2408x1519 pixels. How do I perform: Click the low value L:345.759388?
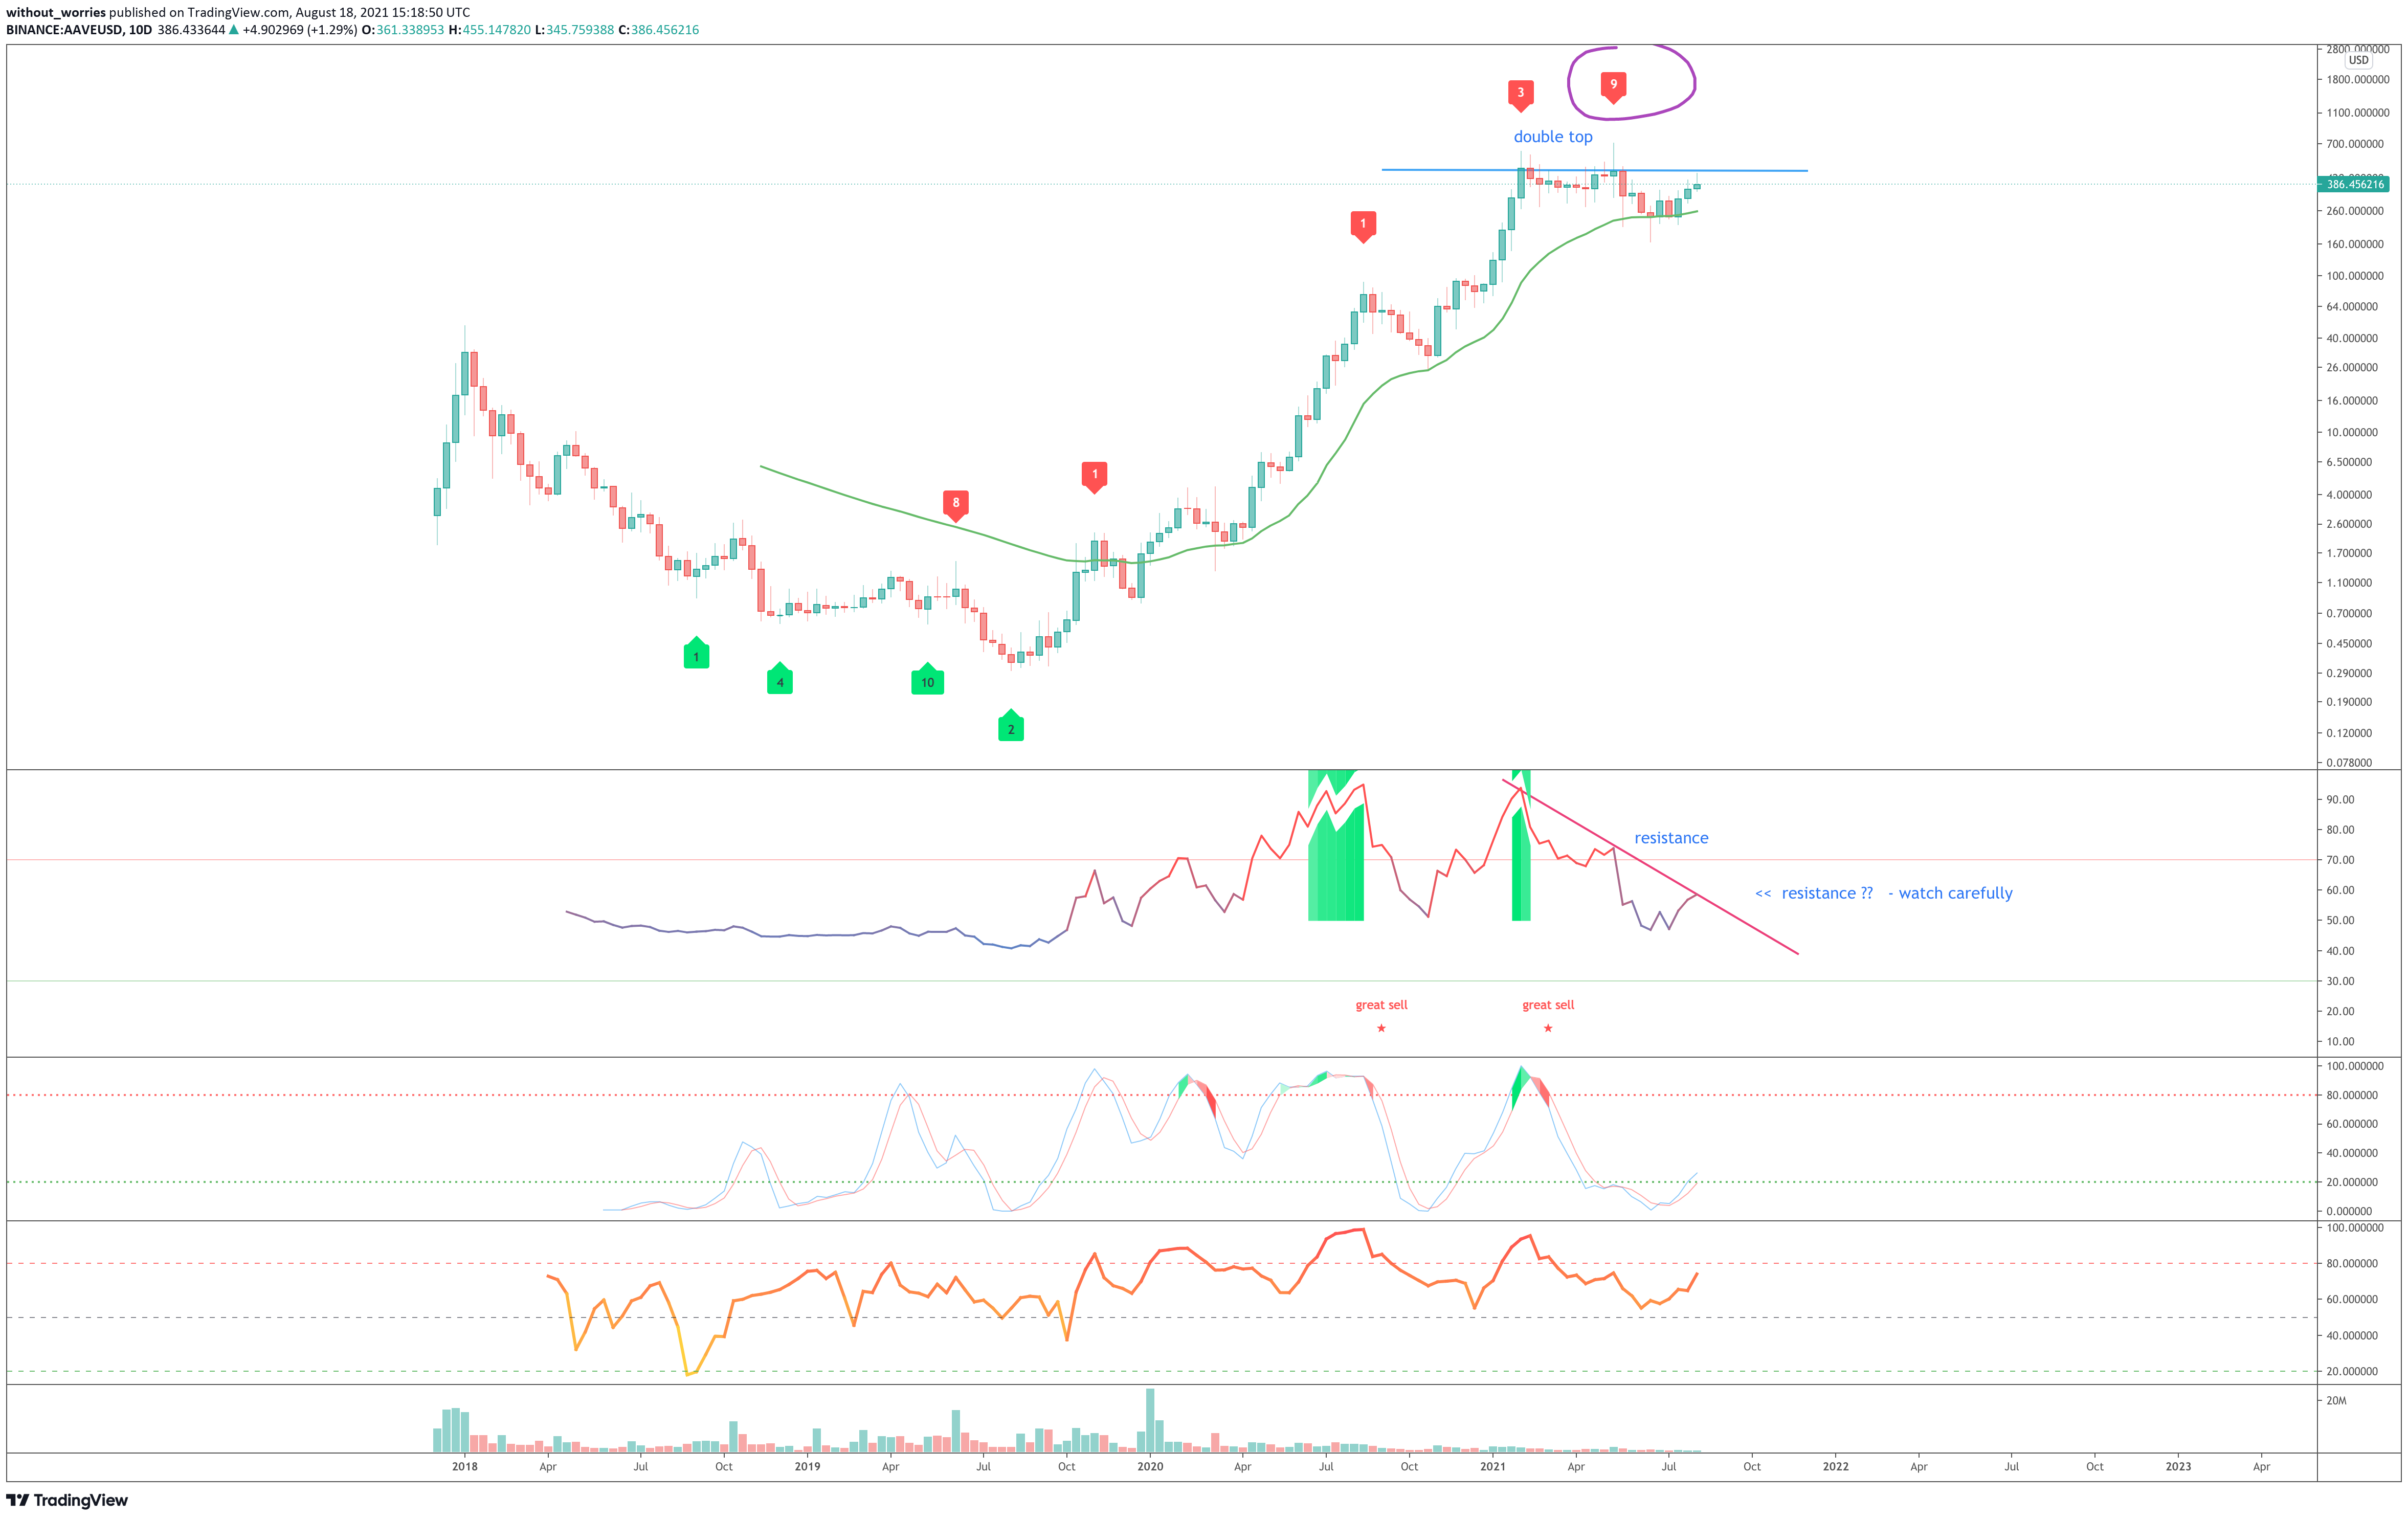[x=575, y=30]
